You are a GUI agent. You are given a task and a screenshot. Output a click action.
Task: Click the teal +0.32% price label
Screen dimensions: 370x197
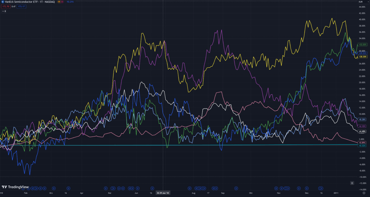[x=362, y=146]
